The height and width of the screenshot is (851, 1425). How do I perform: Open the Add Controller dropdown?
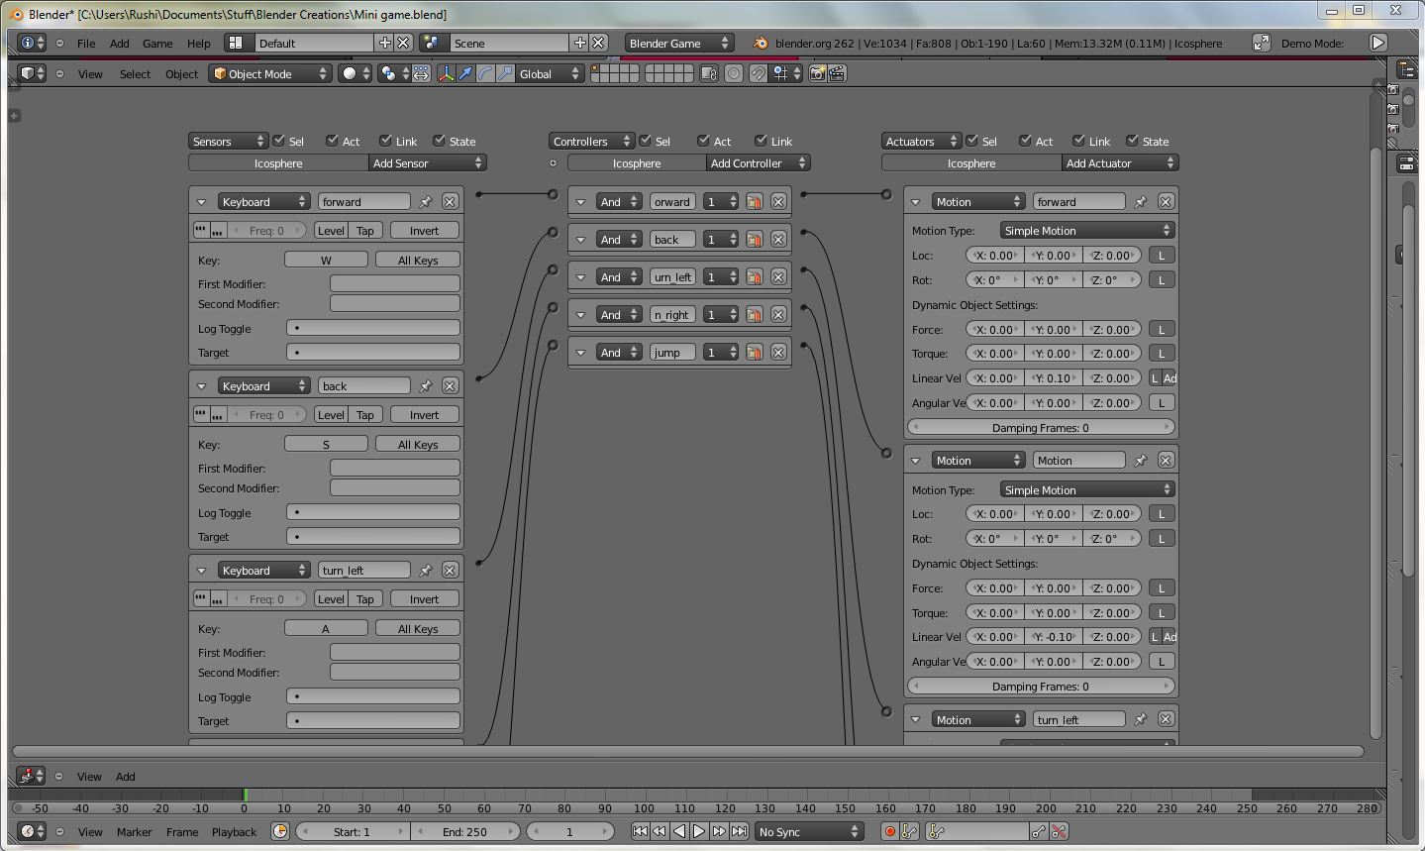click(759, 162)
